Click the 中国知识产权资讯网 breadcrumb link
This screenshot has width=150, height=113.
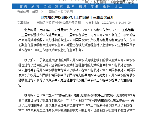click(59, 12)
